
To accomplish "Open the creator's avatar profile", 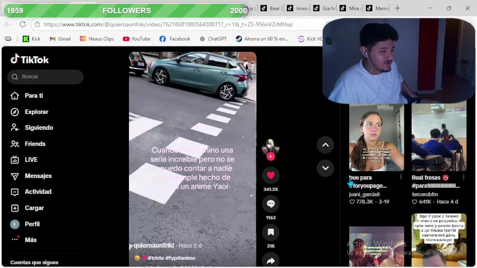I will (x=271, y=147).
